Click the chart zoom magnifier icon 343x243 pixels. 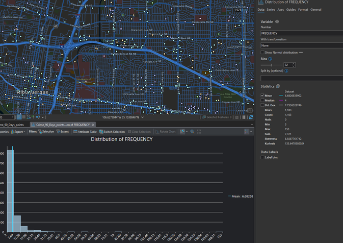point(192,132)
